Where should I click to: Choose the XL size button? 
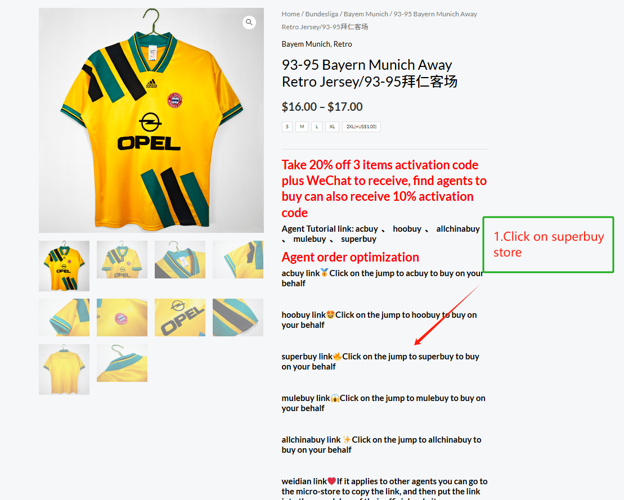coord(332,127)
